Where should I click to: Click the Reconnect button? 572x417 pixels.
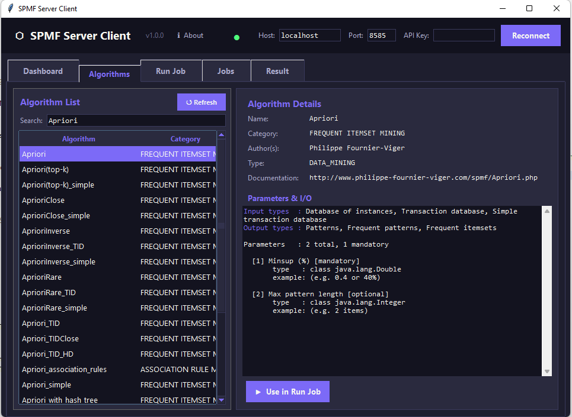pyautogui.click(x=530, y=35)
